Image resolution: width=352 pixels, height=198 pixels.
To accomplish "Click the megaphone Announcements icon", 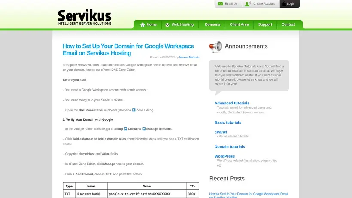I will 215,47.
